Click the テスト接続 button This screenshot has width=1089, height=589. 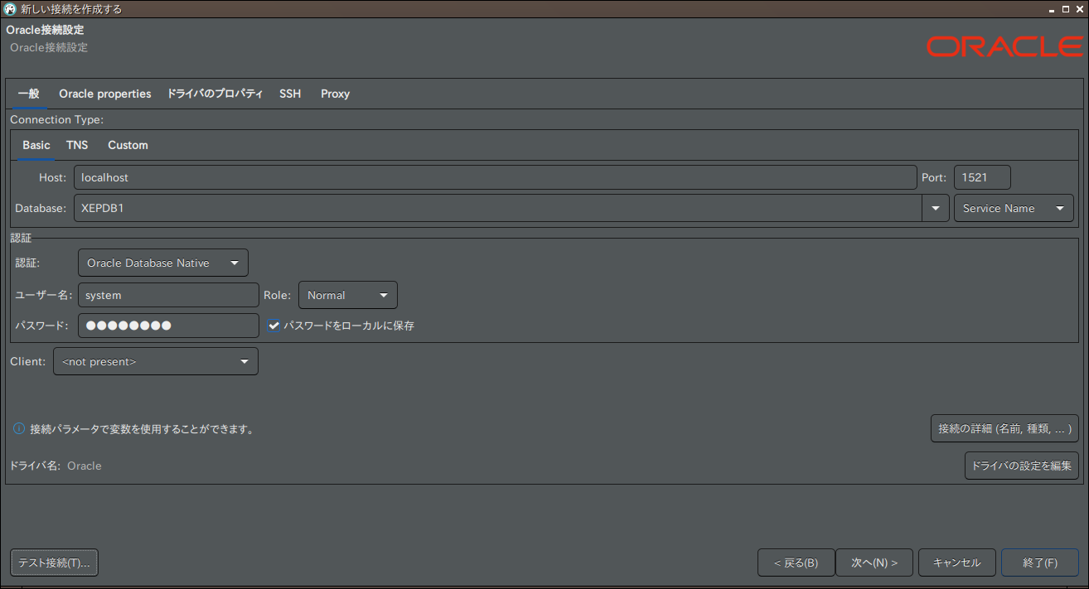(x=55, y=562)
